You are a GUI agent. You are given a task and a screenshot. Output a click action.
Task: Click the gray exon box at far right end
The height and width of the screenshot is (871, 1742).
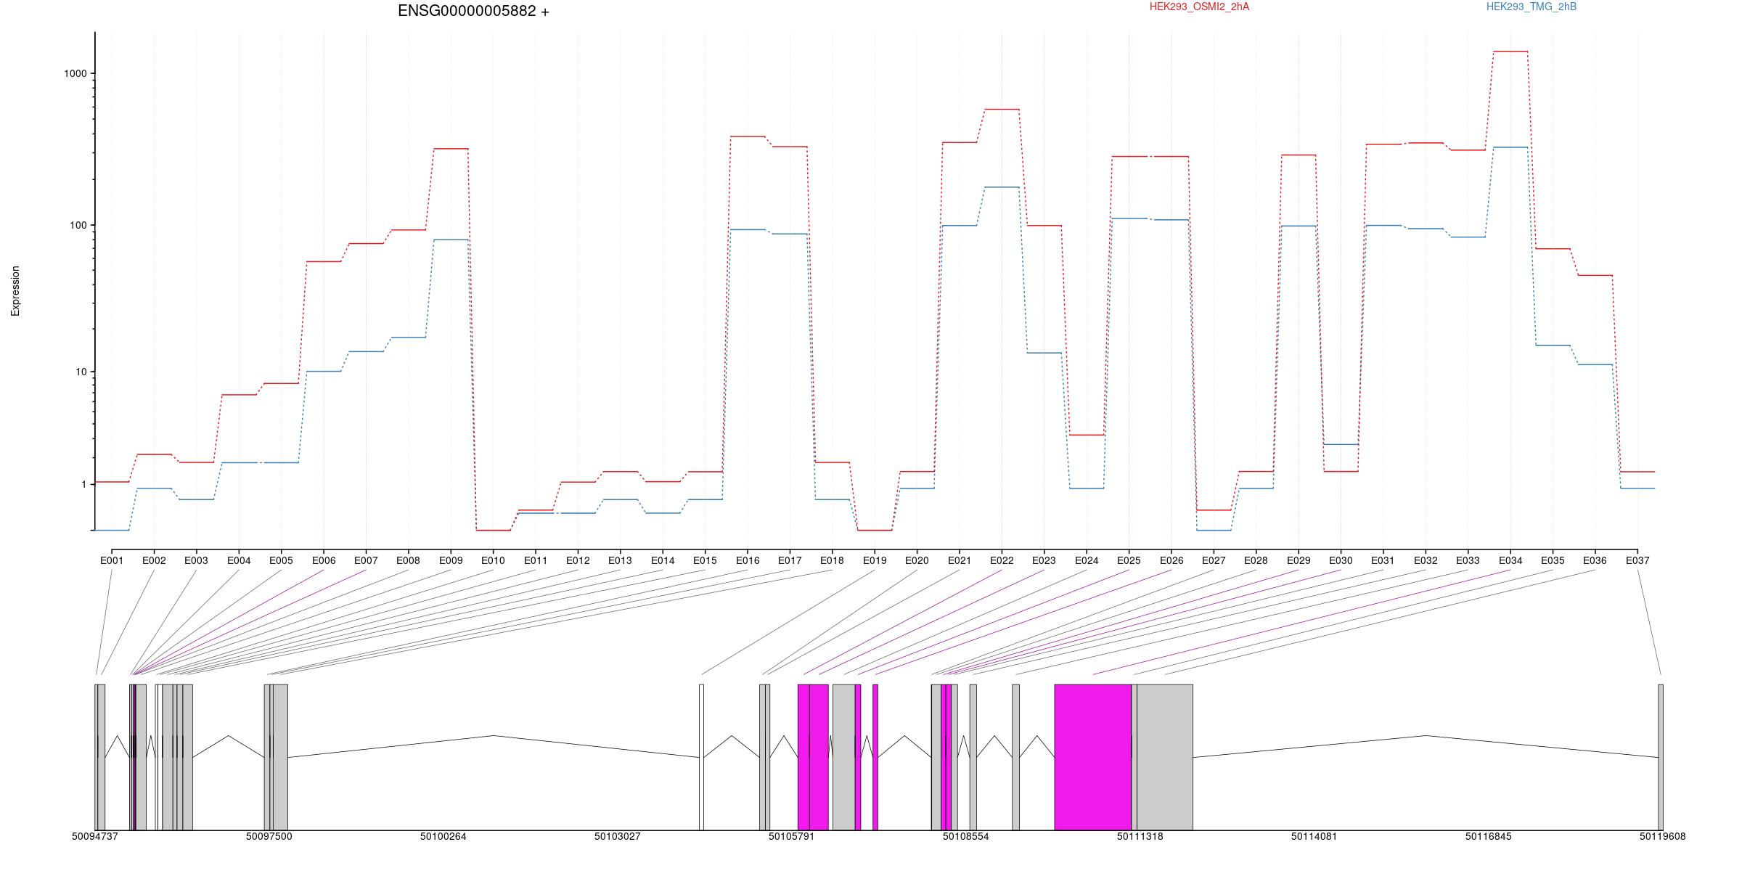(x=1661, y=757)
